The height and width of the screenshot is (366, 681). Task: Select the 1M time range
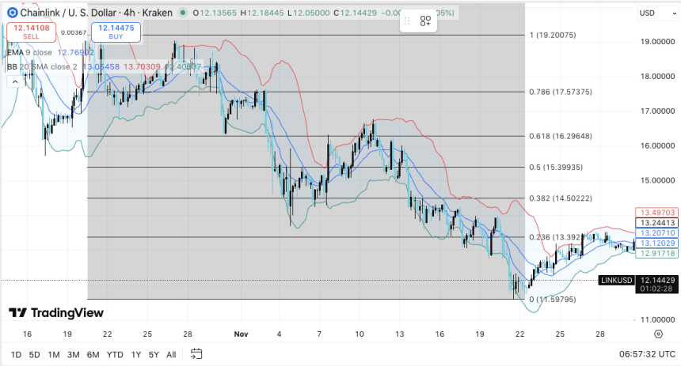(54, 354)
